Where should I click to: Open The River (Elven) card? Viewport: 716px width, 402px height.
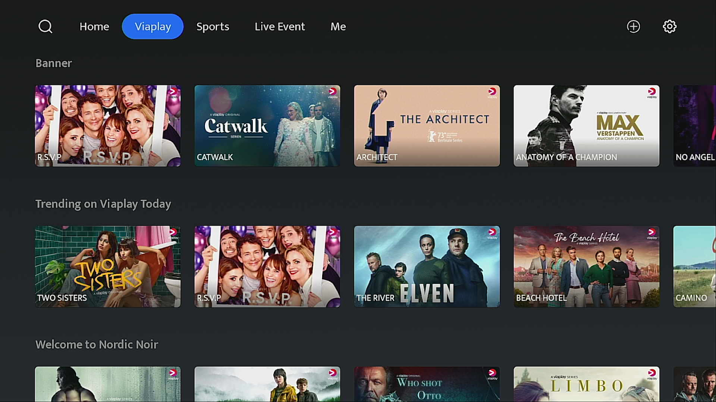(427, 266)
